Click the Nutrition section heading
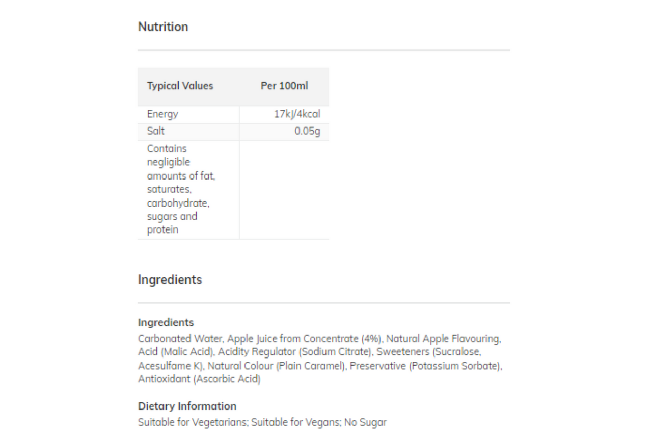652x435 pixels. 163,27
